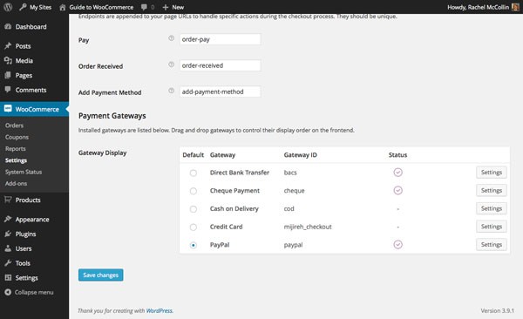This screenshot has width=523, height=319.
Task: Set Direct Bank Transfer as default gateway
Action: pos(194,173)
